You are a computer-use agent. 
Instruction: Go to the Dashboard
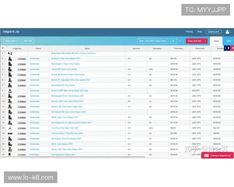[x=214, y=32]
